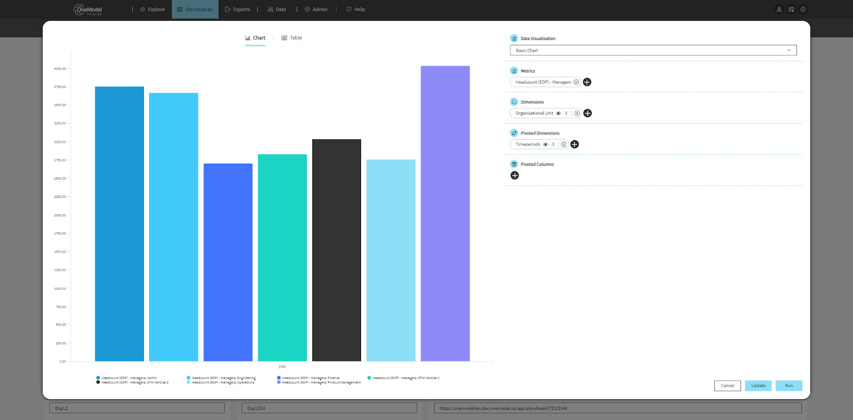Click the Cancel button

(727, 385)
